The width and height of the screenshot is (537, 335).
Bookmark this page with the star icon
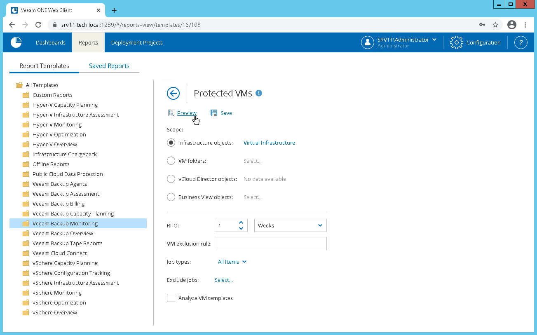[x=495, y=25]
